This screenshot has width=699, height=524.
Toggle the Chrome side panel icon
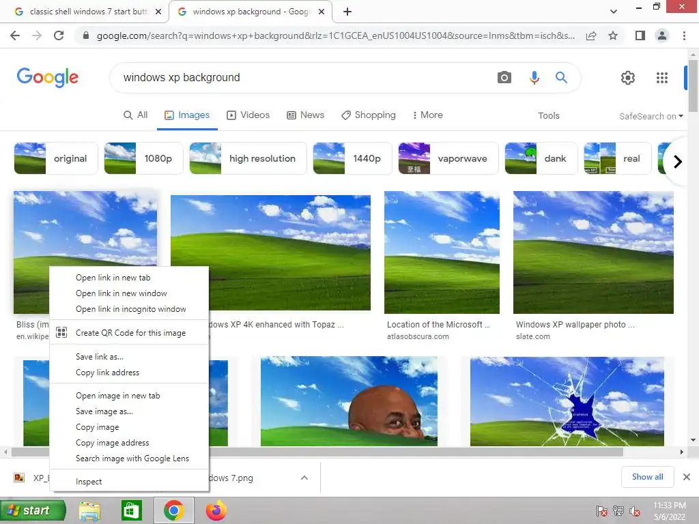640,35
